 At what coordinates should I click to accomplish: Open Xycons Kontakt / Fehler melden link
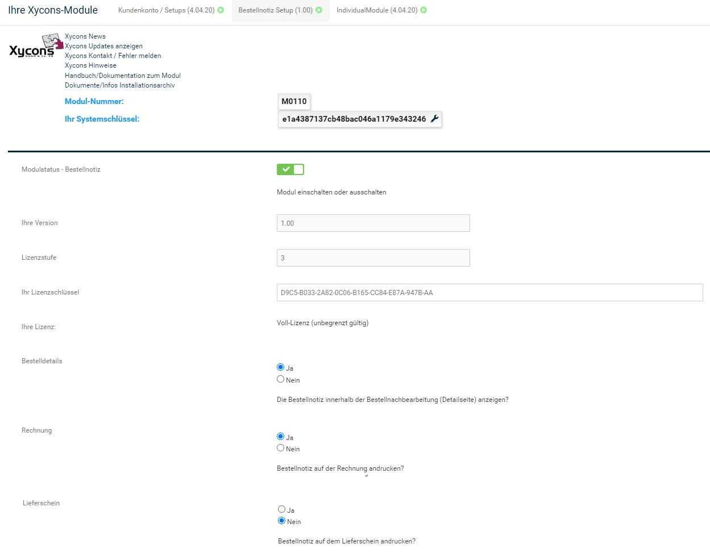point(113,56)
